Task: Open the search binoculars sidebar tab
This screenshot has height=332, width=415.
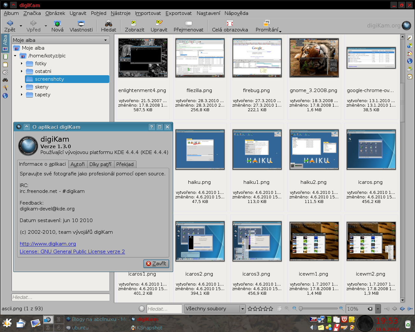Action: coord(5,80)
